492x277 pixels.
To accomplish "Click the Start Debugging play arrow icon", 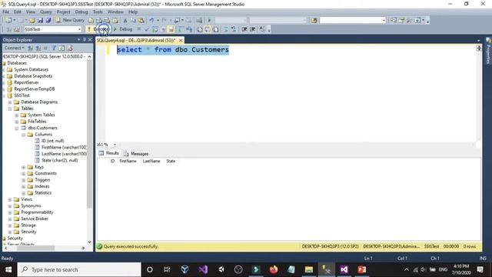I will pos(209,21).
